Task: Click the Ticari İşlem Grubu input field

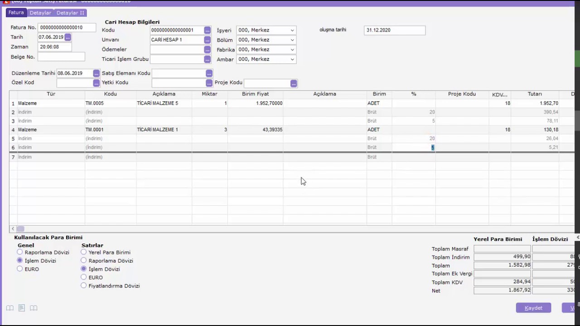Action: coord(177,59)
